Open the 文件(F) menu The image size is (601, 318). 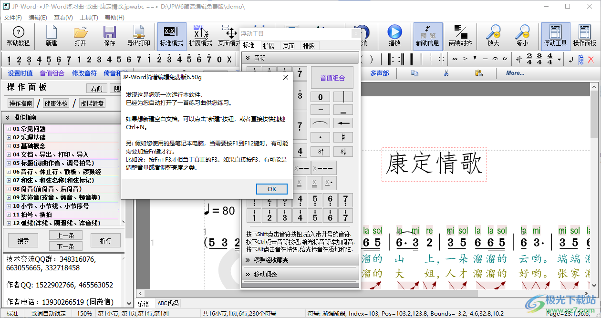click(x=13, y=17)
